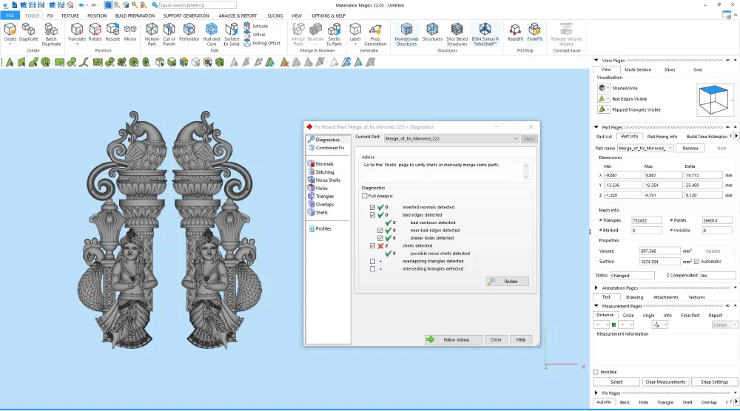The height and width of the screenshot is (411, 740).
Task: Open the ANALYZE & REPORT tab
Action: pyautogui.click(x=238, y=16)
